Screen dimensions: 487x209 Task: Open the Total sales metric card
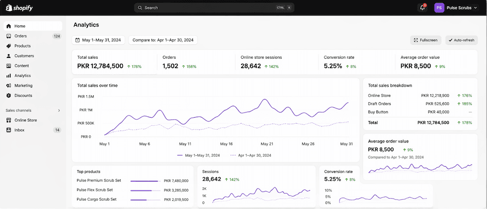click(114, 62)
